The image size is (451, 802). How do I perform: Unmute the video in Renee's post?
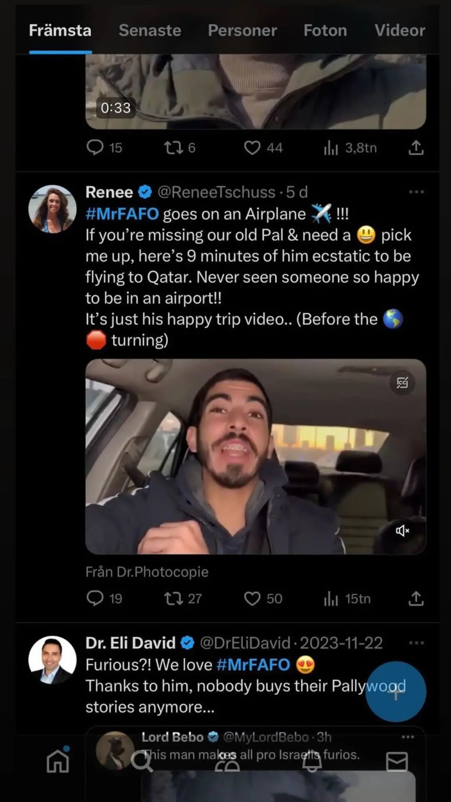[x=402, y=531]
